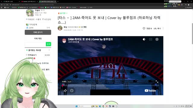The height and width of the screenshot is (108, 193).
Task: Click the 카페 글쓰기 button
Action: 38,32
